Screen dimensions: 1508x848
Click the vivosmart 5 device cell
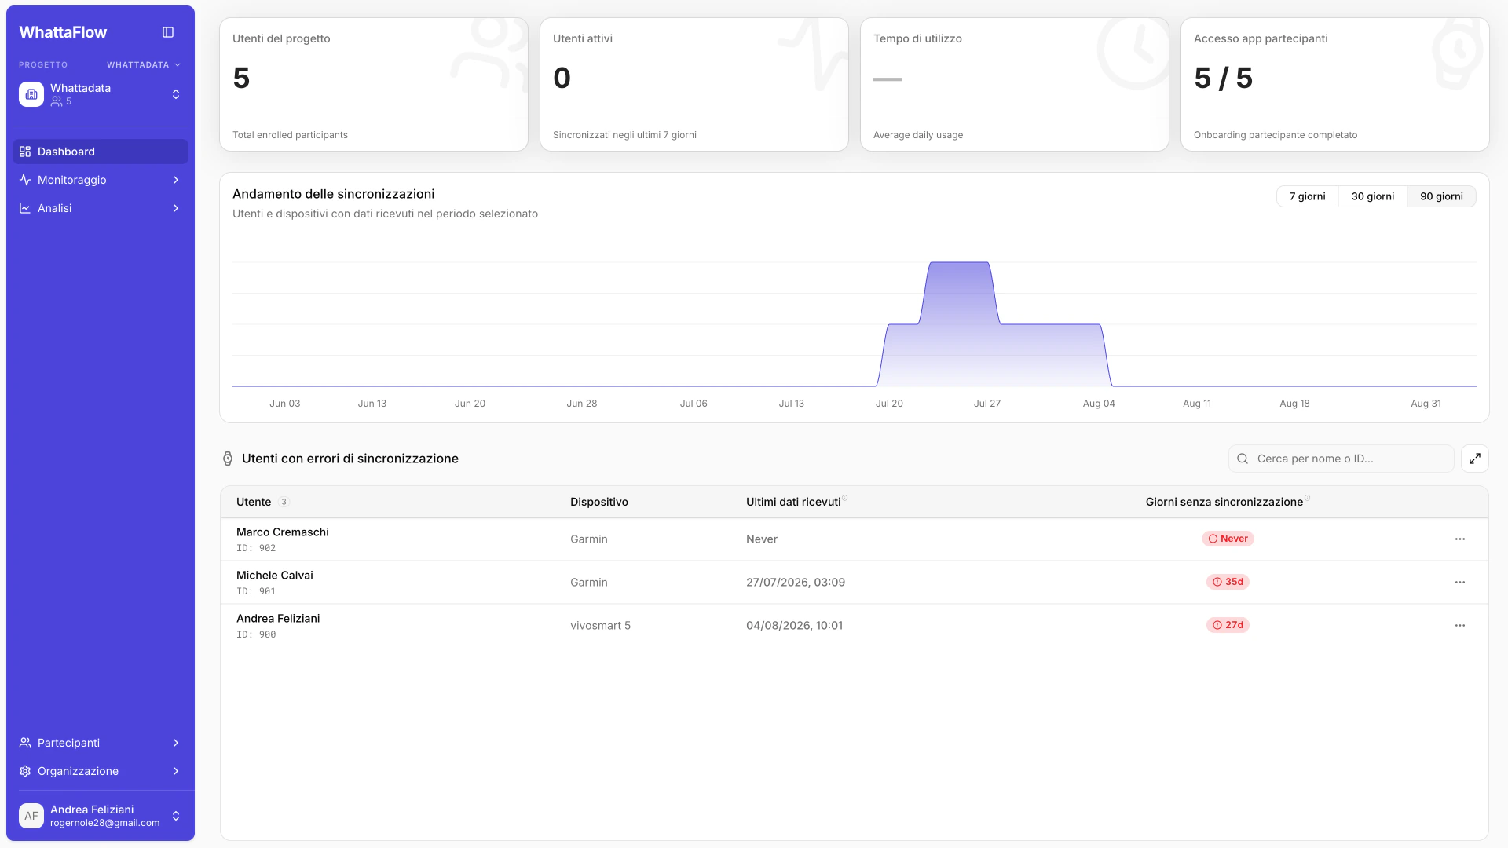pyautogui.click(x=600, y=626)
